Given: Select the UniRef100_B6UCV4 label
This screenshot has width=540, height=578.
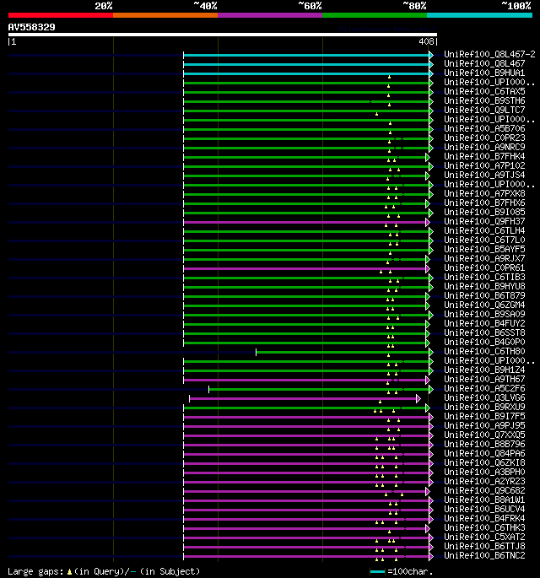Looking at the screenshot, I should 484,509.
